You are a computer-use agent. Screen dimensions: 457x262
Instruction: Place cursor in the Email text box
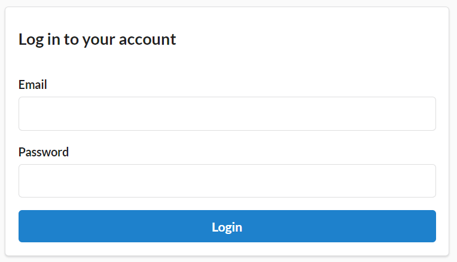(227, 114)
